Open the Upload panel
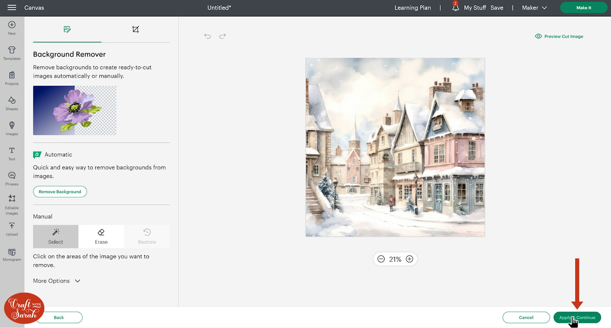This screenshot has width=611, height=328. click(12, 228)
